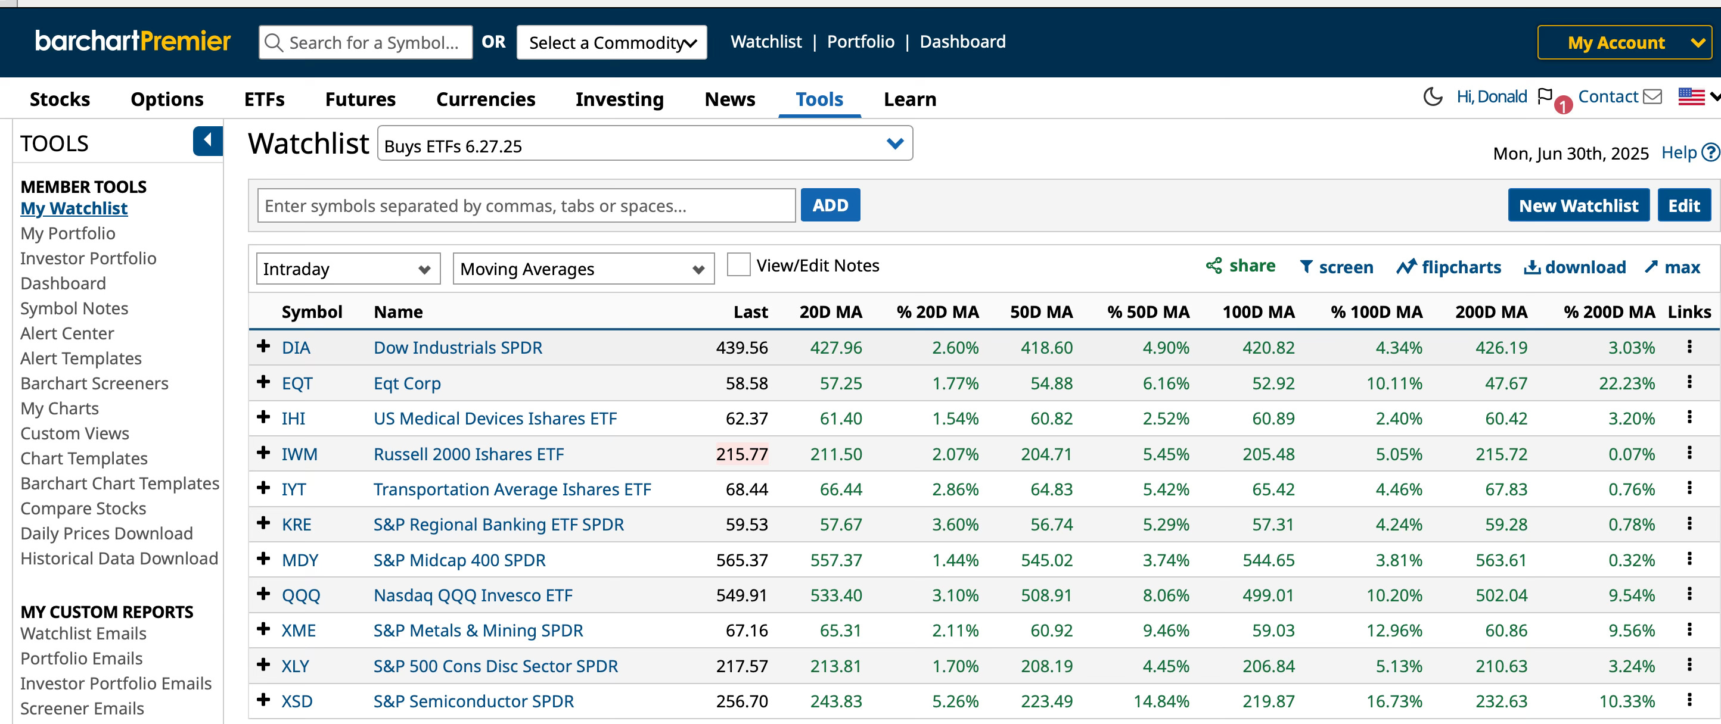This screenshot has width=1721, height=724.
Task: Create a New Watchlist
Action: [1578, 205]
